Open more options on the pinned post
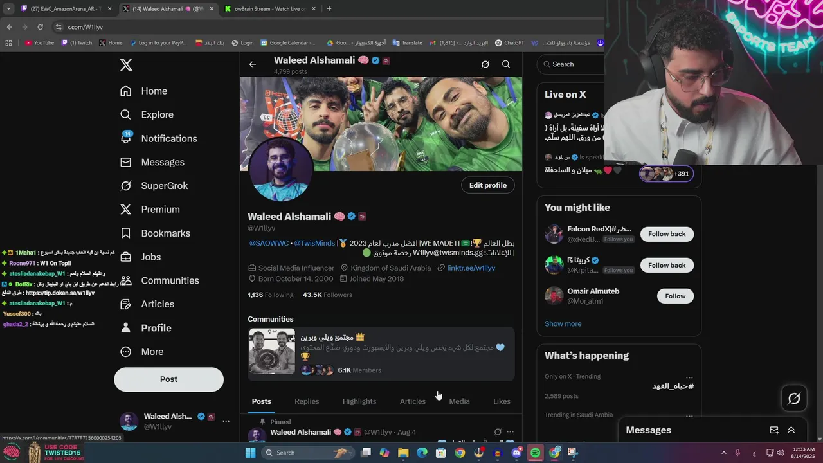 coord(511,432)
